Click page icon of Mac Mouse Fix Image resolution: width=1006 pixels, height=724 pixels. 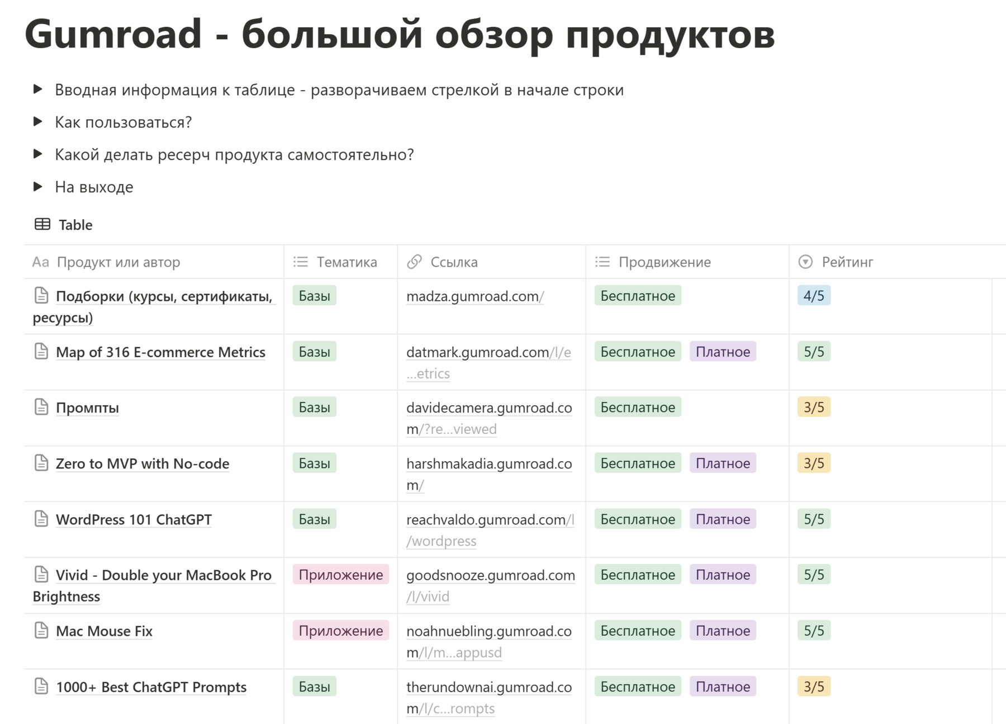[41, 630]
